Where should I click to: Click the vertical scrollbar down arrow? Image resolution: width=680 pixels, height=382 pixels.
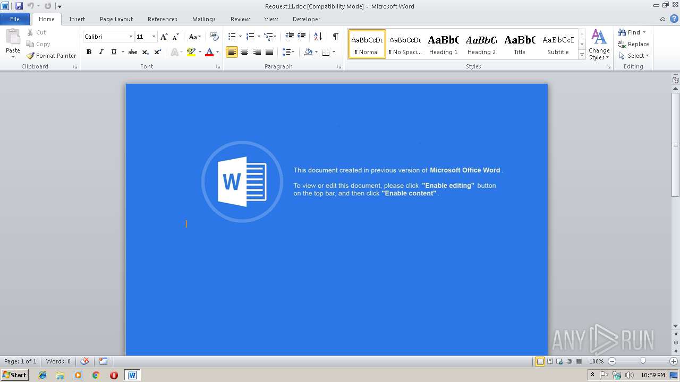pos(676,326)
